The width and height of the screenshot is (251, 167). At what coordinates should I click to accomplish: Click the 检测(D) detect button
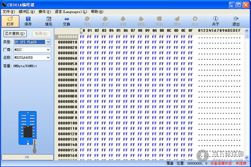41,33
